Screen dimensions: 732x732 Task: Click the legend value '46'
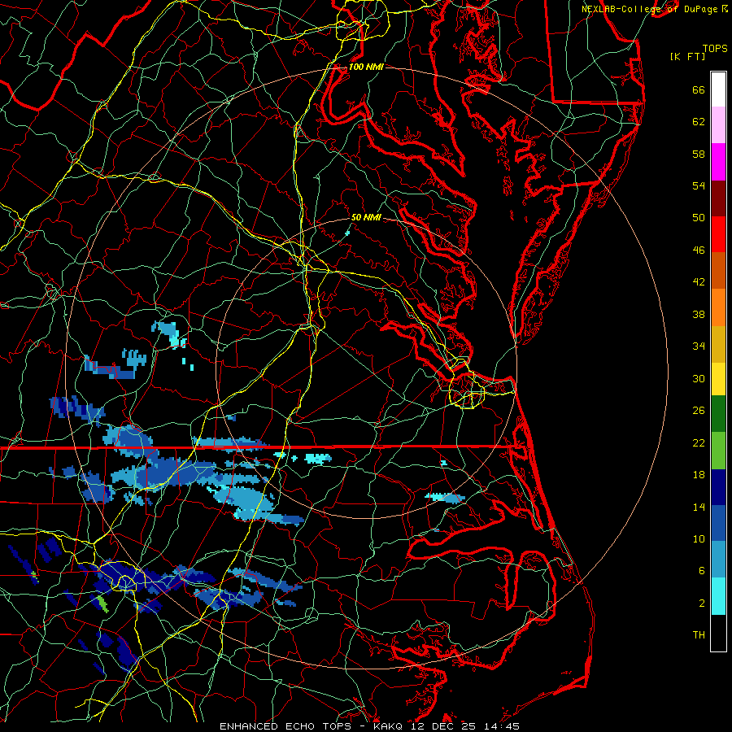click(x=699, y=251)
